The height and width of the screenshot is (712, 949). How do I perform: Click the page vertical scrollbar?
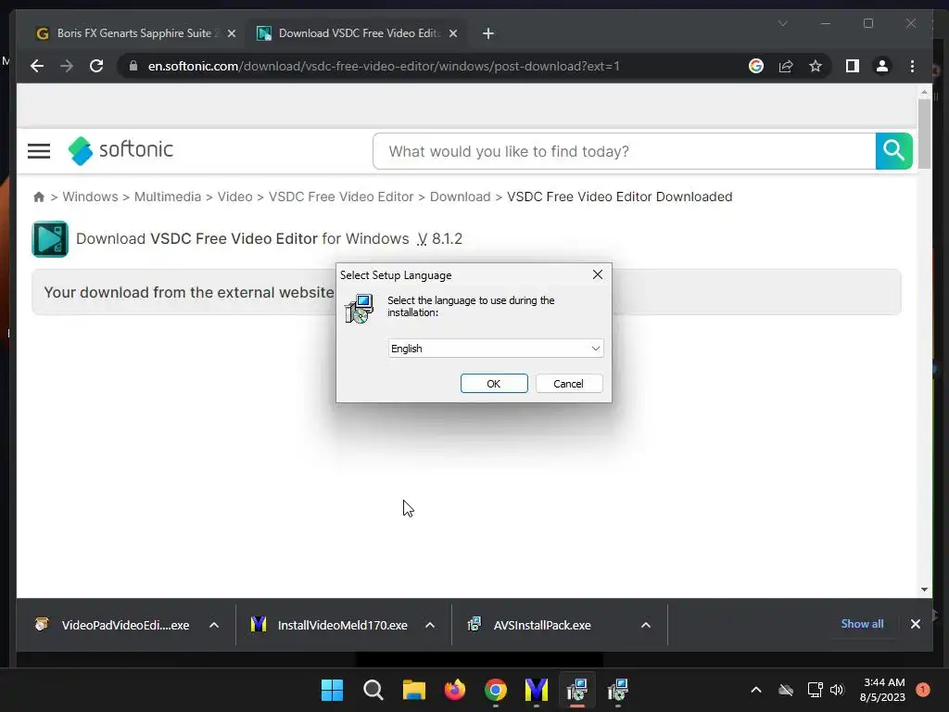(924, 133)
